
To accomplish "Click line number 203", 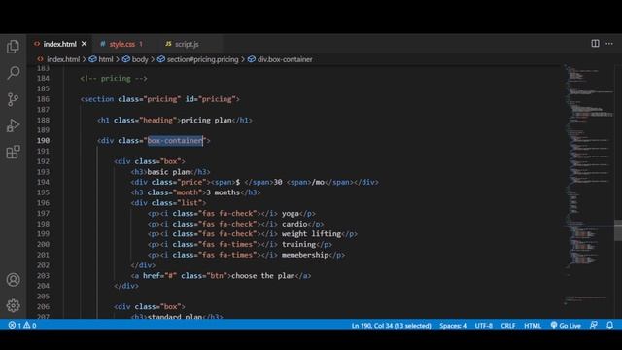I will 43,276.
